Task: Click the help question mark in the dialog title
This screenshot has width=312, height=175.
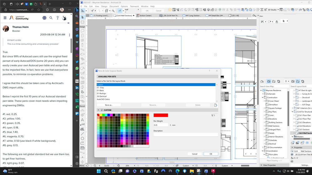Action: 209,71
